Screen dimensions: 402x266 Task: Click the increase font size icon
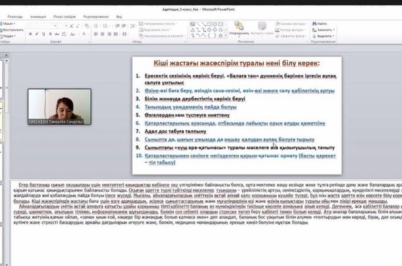[x=71, y=26]
